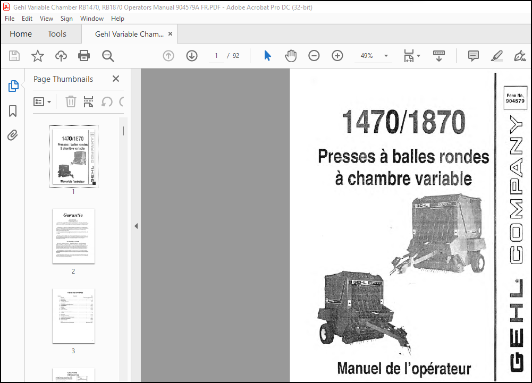This screenshot has width=532, height=383.
Task: Go to previous page arrow
Action: [x=168, y=56]
